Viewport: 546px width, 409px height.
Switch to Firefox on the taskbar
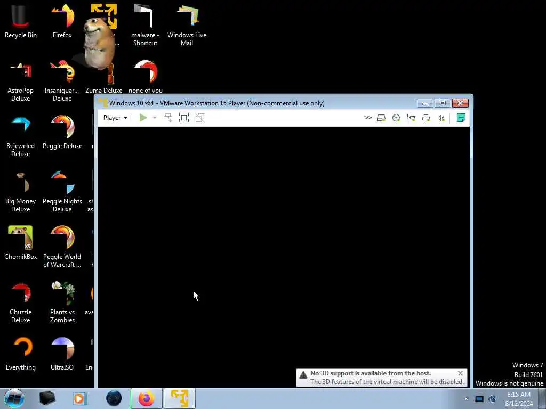(x=147, y=398)
